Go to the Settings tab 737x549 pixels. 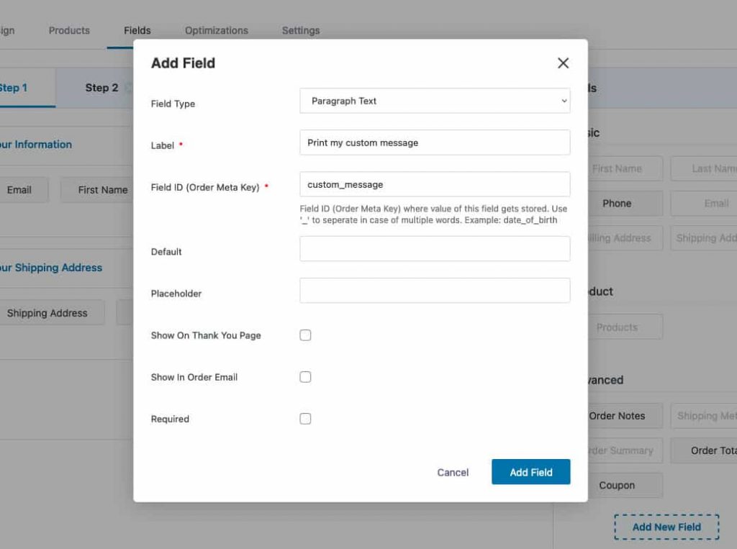(301, 30)
